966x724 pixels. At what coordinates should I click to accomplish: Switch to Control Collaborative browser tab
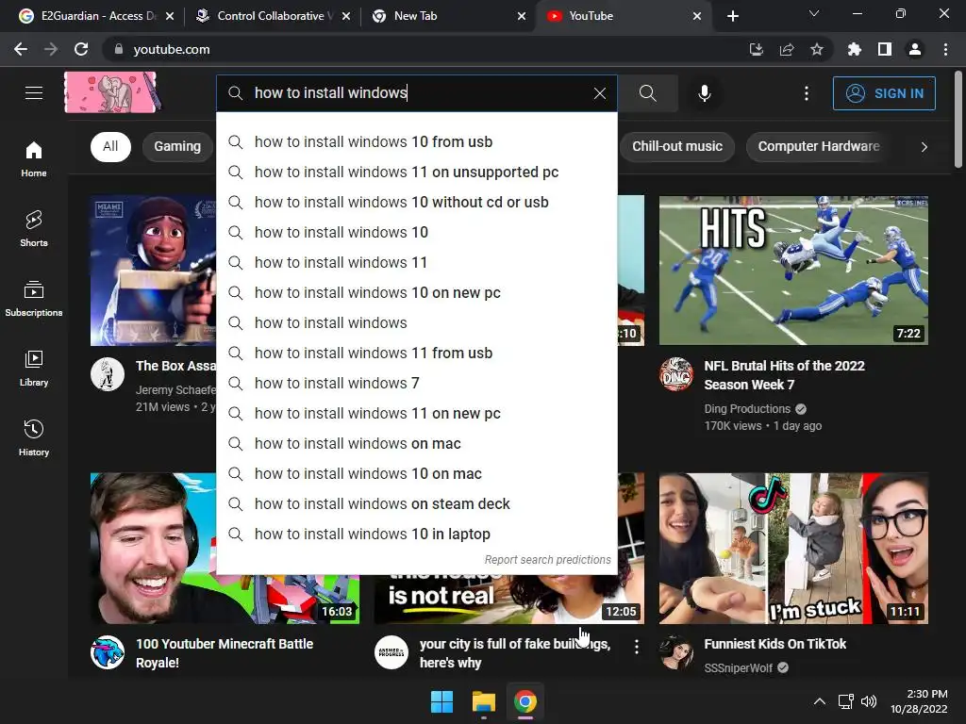click(272, 16)
